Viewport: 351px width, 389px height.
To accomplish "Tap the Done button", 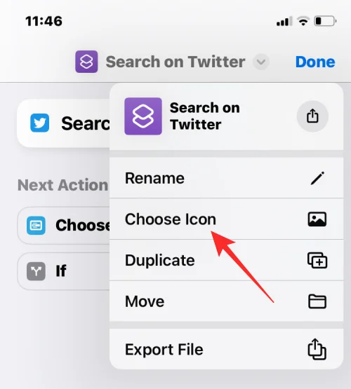I will (315, 62).
